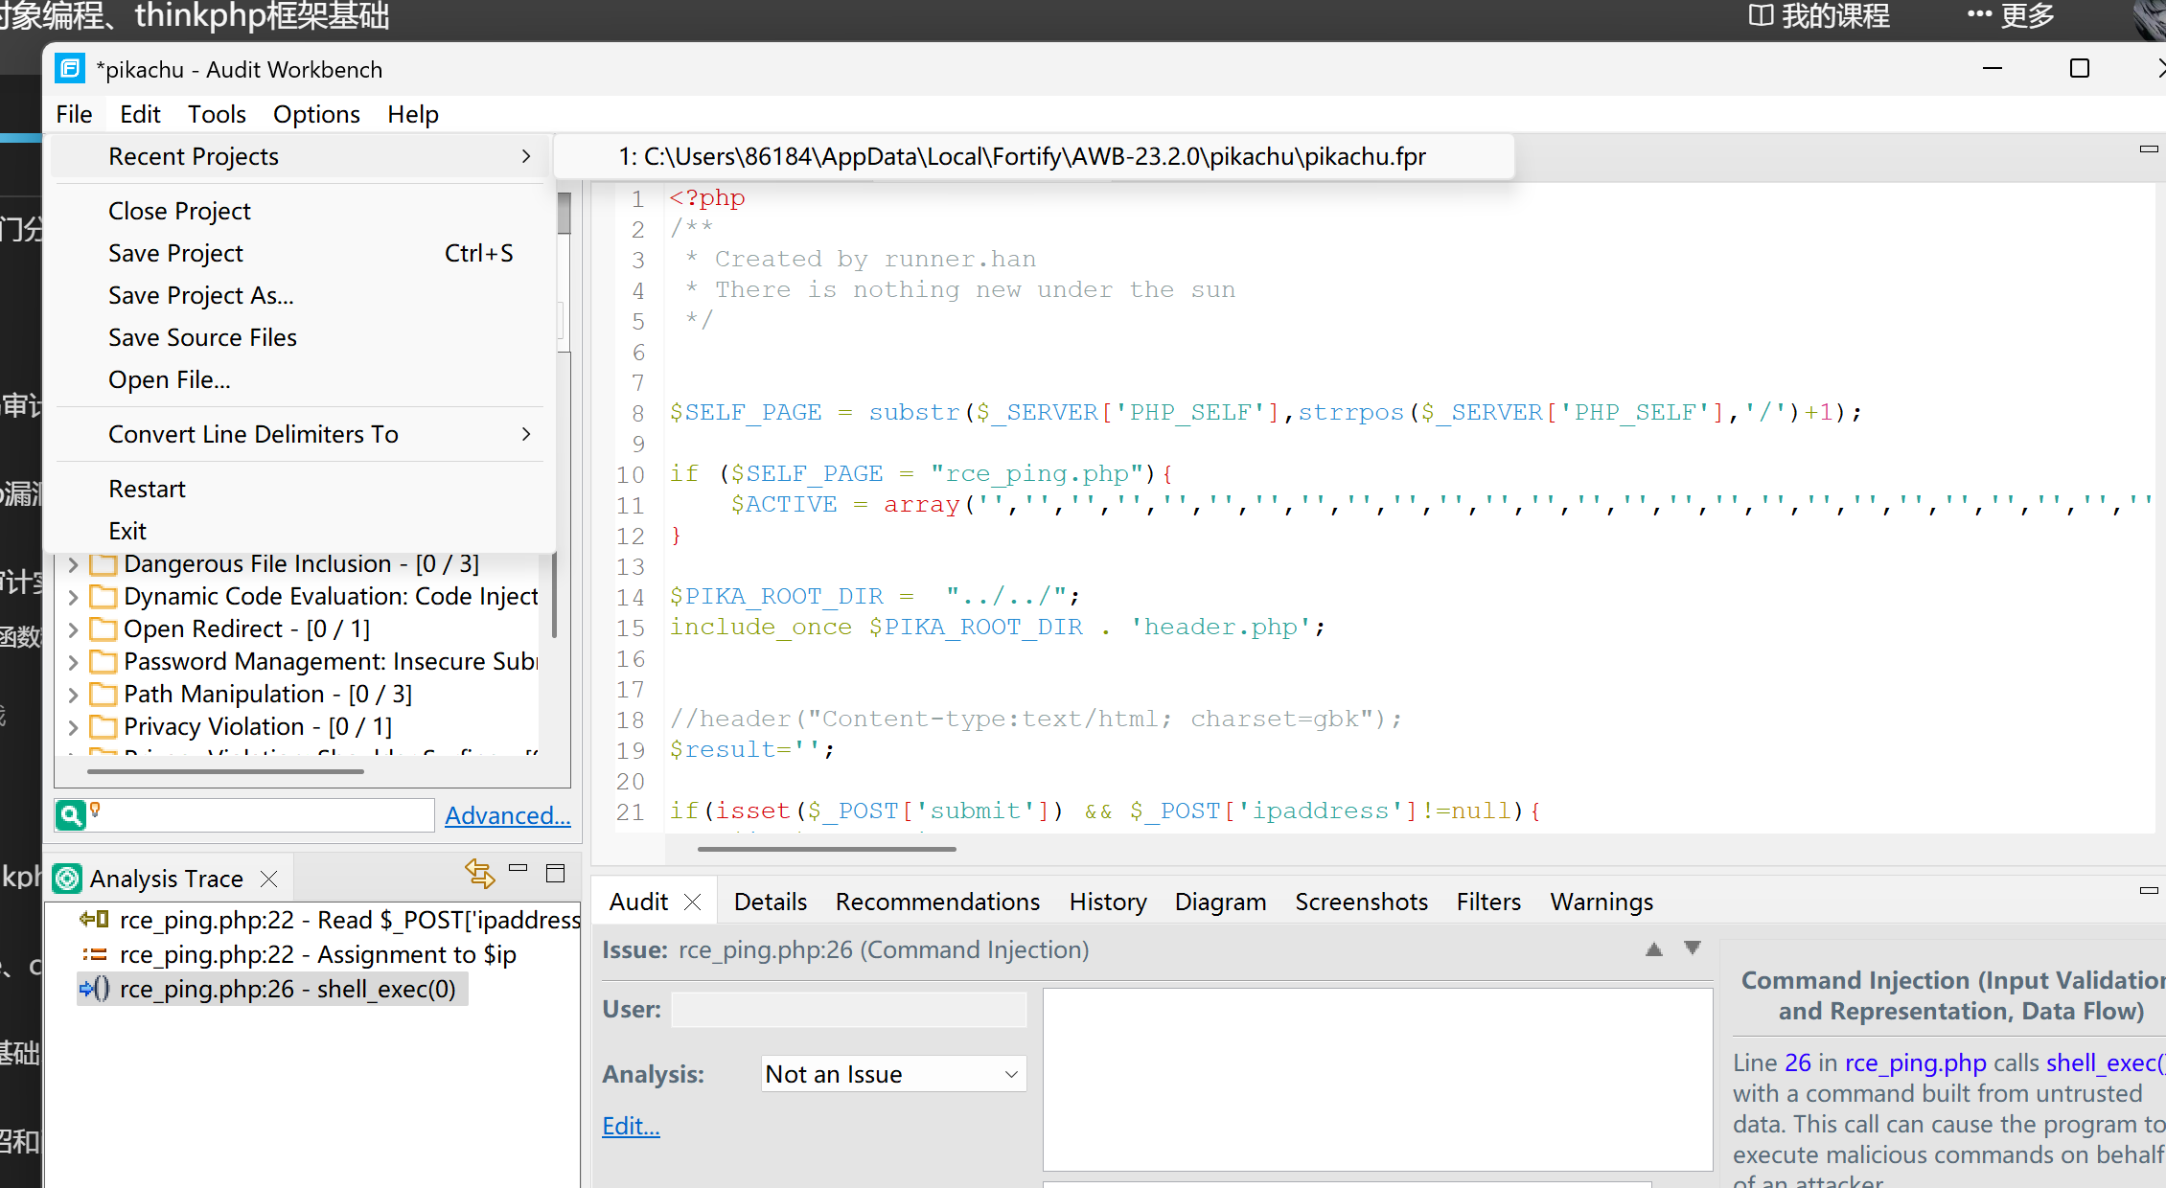Close the Analysis Trace tab

(269, 879)
